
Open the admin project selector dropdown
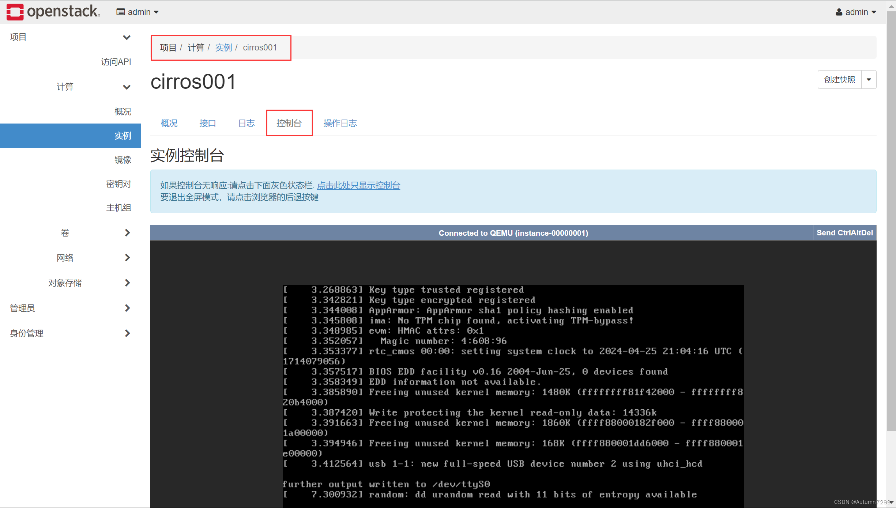point(138,12)
